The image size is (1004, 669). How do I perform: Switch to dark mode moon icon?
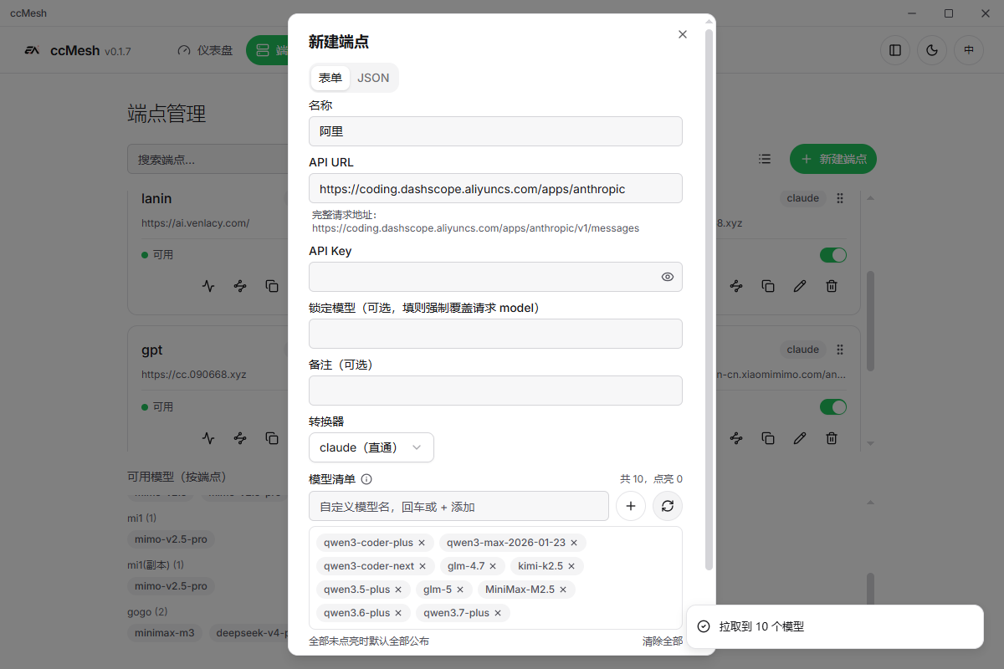pos(932,50)
